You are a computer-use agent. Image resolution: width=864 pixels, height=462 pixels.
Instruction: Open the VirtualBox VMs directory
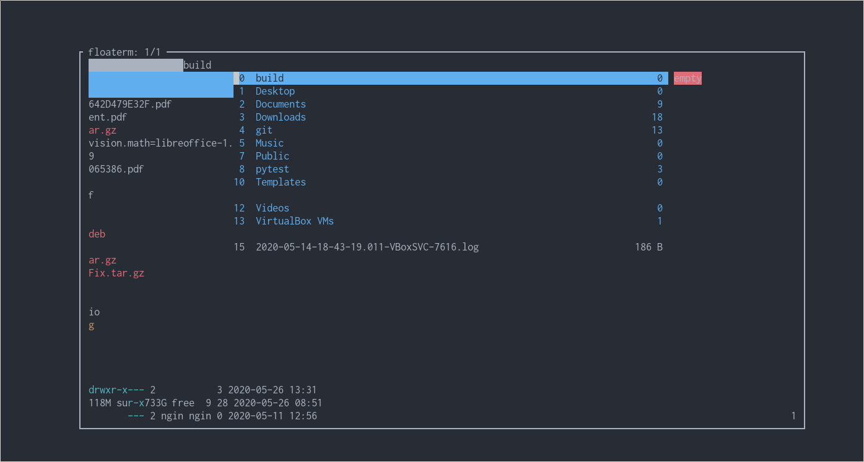pyautogui.click(x=294, y=221)
